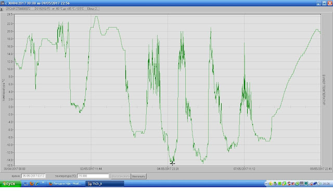Click the x-axis label 02/05/2017 11:44
This screenshot has width=333, height=195.
(x=91, y=169)
